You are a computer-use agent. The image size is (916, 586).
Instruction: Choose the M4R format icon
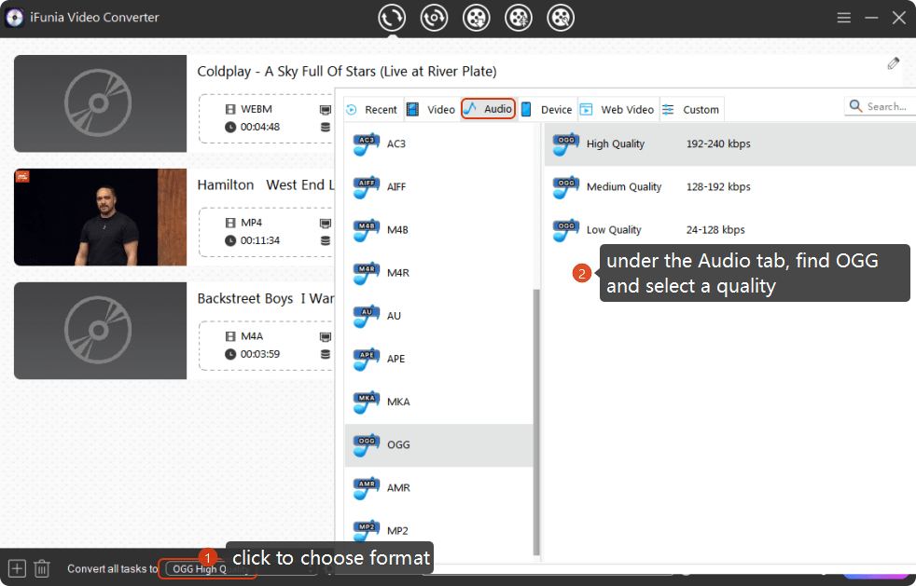coord(367,273)
